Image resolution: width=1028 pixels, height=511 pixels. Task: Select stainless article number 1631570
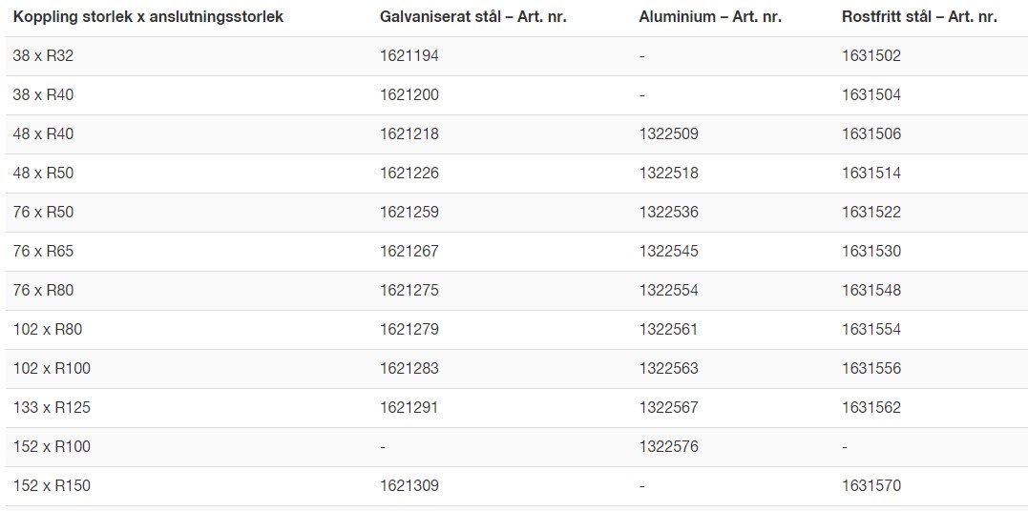pos(871,486)
